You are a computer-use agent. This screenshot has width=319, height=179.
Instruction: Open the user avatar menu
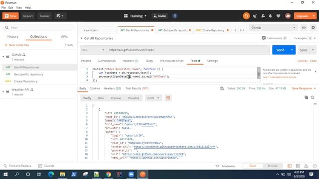coord(288,16)
